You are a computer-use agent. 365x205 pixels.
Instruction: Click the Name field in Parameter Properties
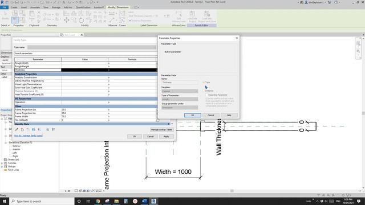(180, 82)
